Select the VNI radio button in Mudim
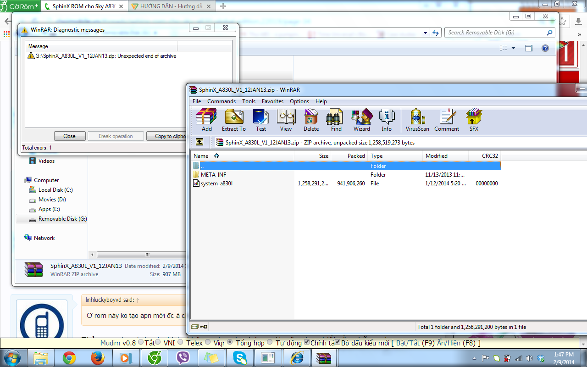The image size is (587, 367). click(x=158, y=342)
